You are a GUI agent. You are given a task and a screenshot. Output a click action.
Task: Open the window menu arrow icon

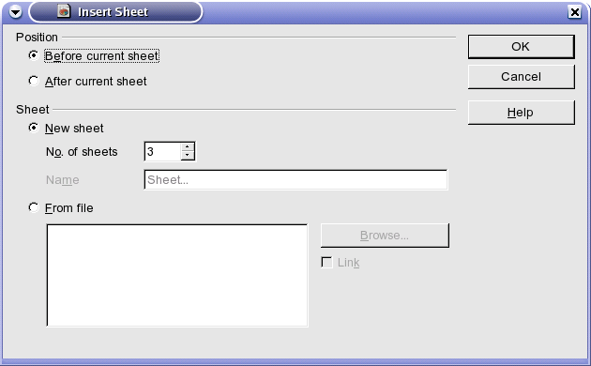tap(15, 12)
